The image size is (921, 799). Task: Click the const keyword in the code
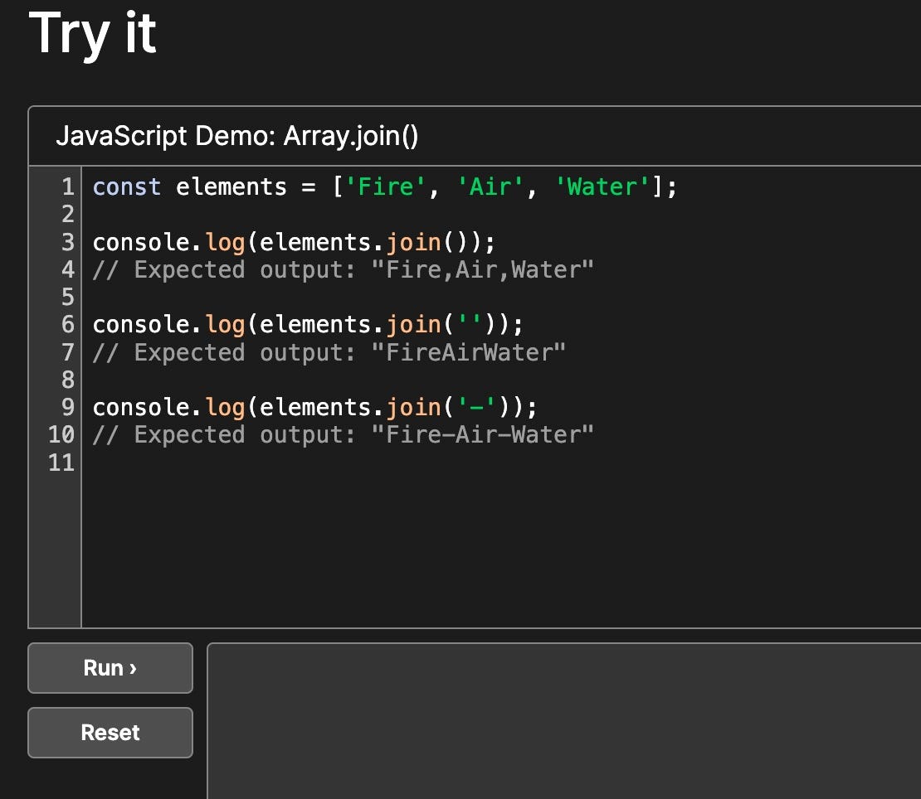(126, 186)
